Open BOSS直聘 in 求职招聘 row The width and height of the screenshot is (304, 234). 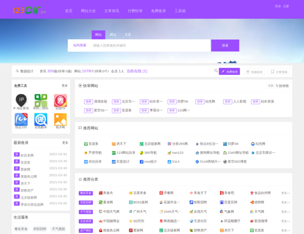click(138, 202)
